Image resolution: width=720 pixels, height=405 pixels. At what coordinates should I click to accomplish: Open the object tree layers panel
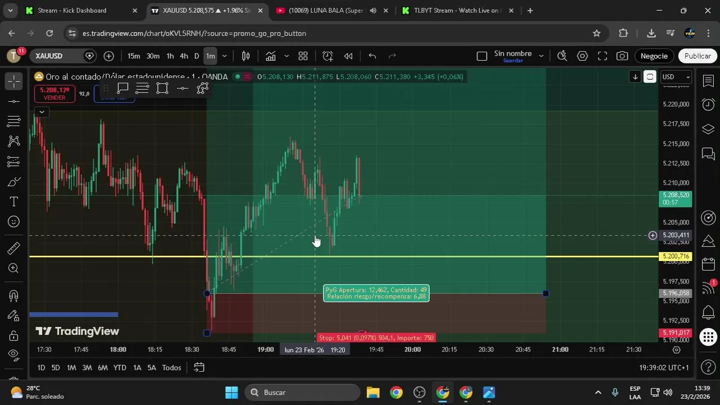[x=708, y=129]
